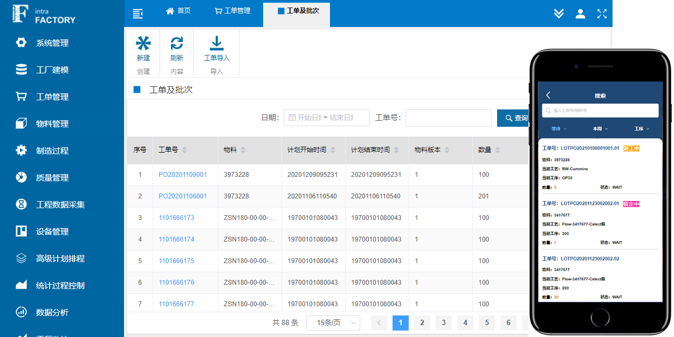
Task: Click the 工单号 text input field
Action: pyautogui.click(x=448, y=118)
